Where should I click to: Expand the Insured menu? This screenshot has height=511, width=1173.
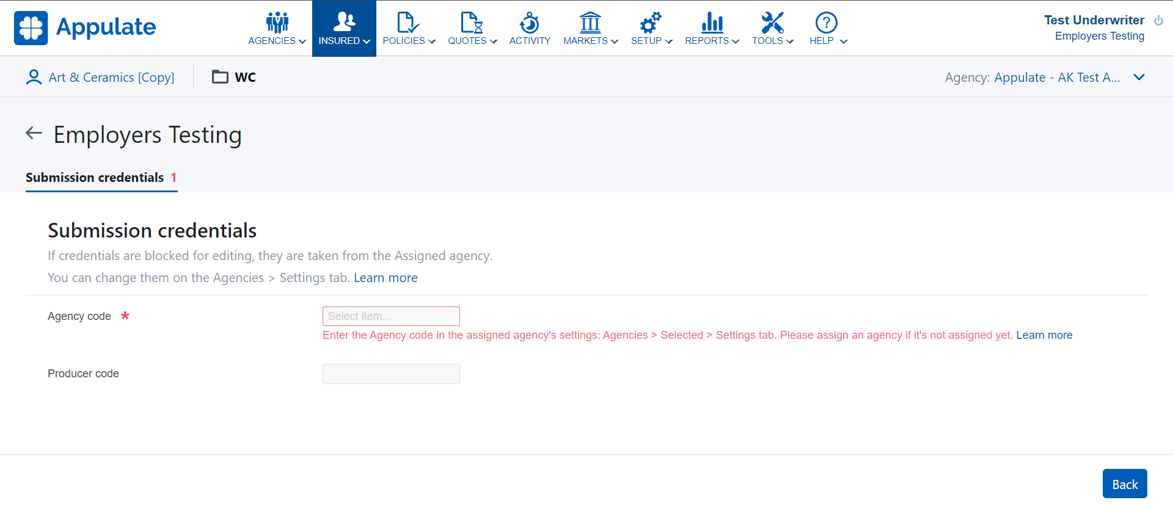[x=344, y=28]
